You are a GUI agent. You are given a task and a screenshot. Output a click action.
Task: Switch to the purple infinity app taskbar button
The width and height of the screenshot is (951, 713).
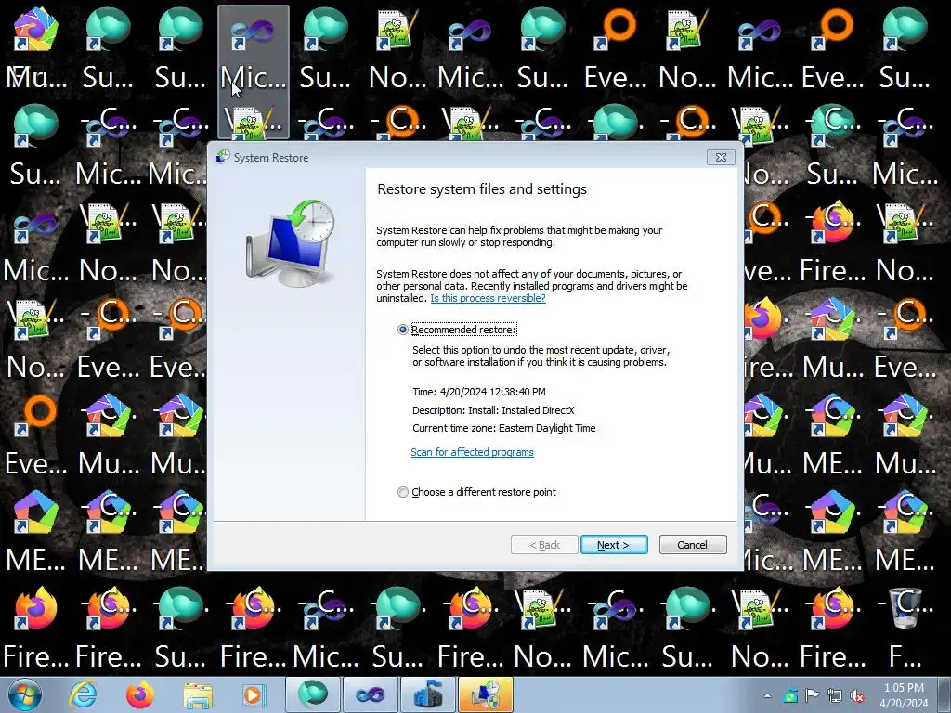(370, 694)
